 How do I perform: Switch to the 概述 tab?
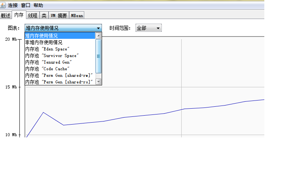point(6,16)
